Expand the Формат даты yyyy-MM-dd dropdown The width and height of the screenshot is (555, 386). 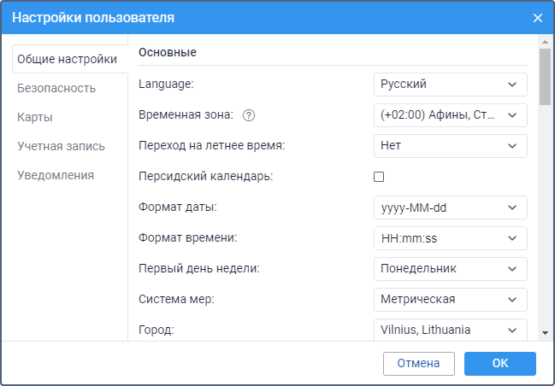450,208
